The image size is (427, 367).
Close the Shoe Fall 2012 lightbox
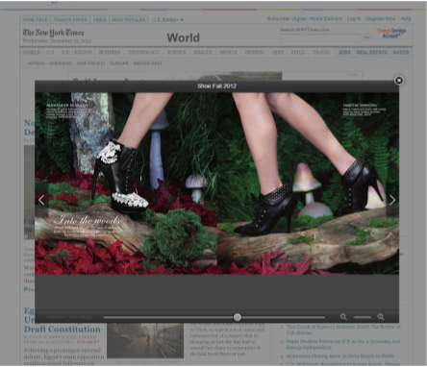(399, 81)
